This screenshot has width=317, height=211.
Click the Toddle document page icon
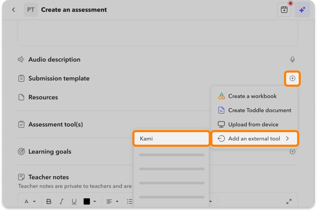[221, 110]
